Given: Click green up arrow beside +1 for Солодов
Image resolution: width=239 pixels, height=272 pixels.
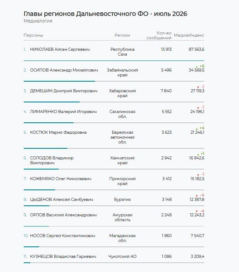Looking at the screenshot, I should click(x=198, y=155).
